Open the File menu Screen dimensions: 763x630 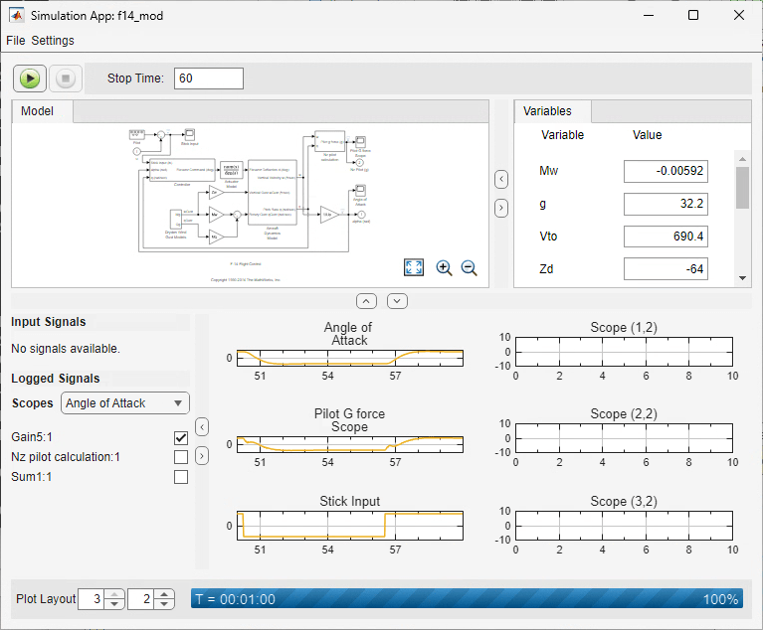(15, 41)
